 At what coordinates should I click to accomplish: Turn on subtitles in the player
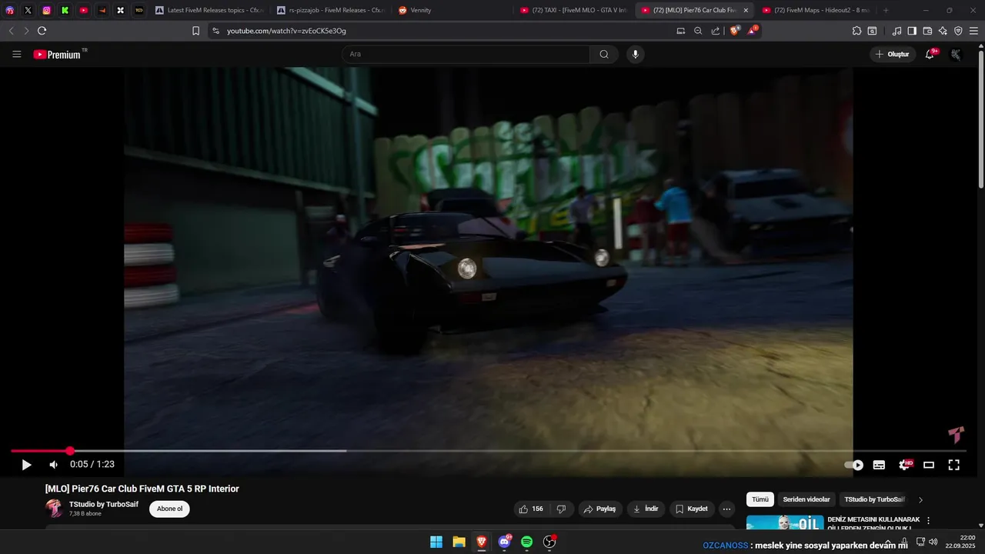click(879, 465)
